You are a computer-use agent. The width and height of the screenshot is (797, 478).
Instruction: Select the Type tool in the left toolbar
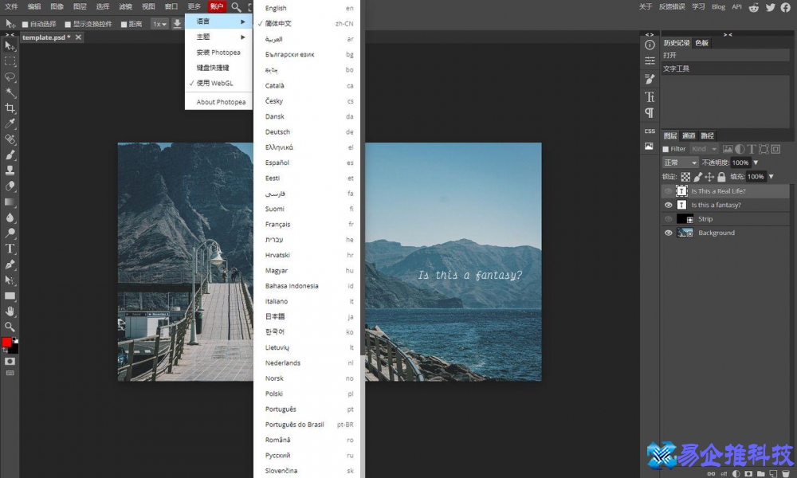10,249
